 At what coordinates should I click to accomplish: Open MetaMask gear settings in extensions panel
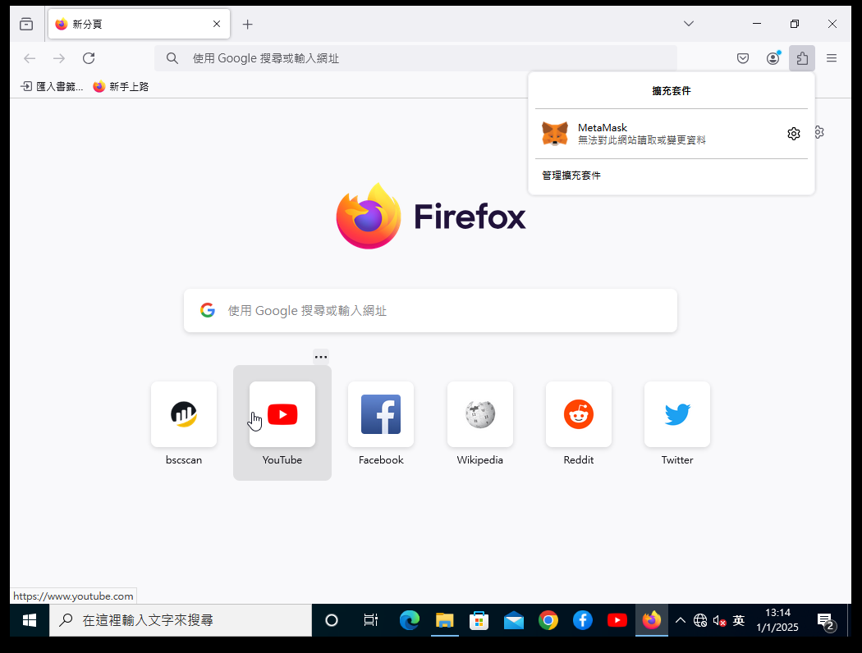[793, 134]
